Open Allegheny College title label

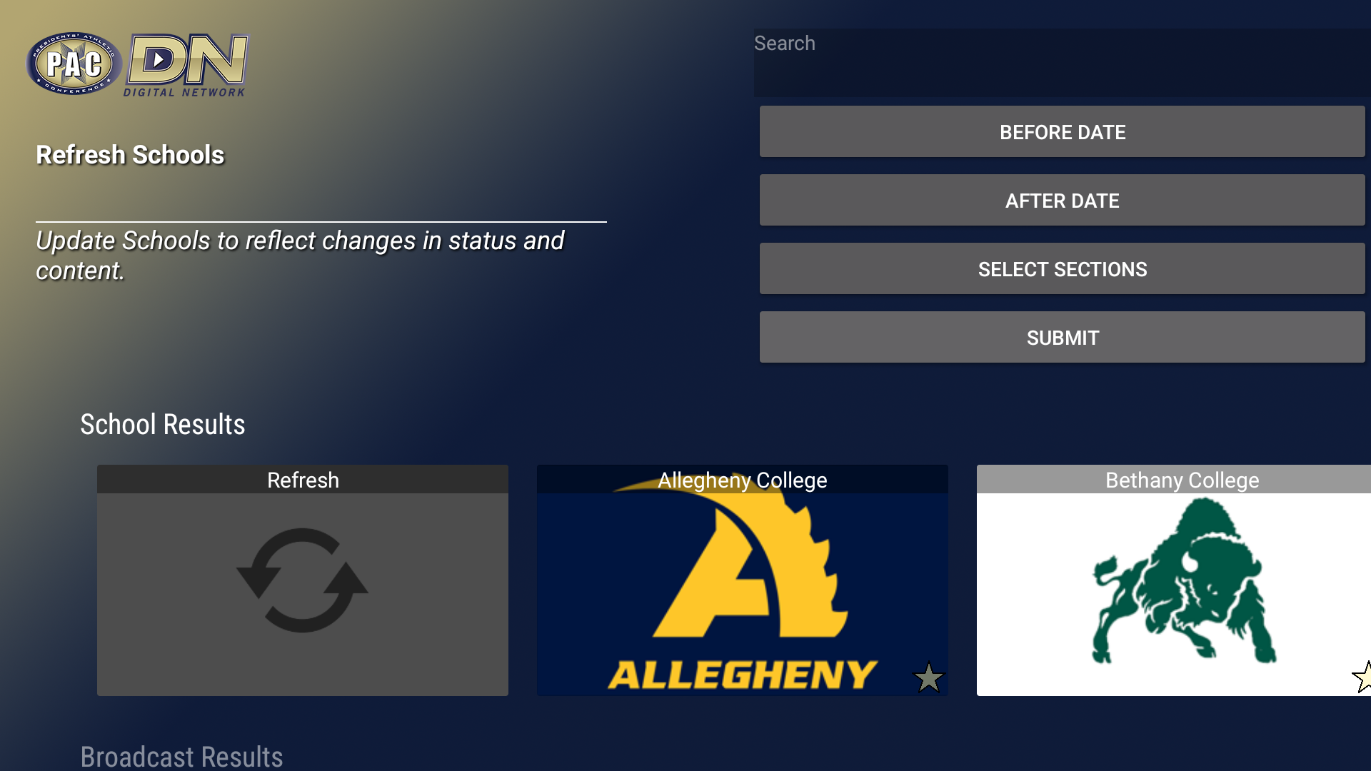coord(743,480)
